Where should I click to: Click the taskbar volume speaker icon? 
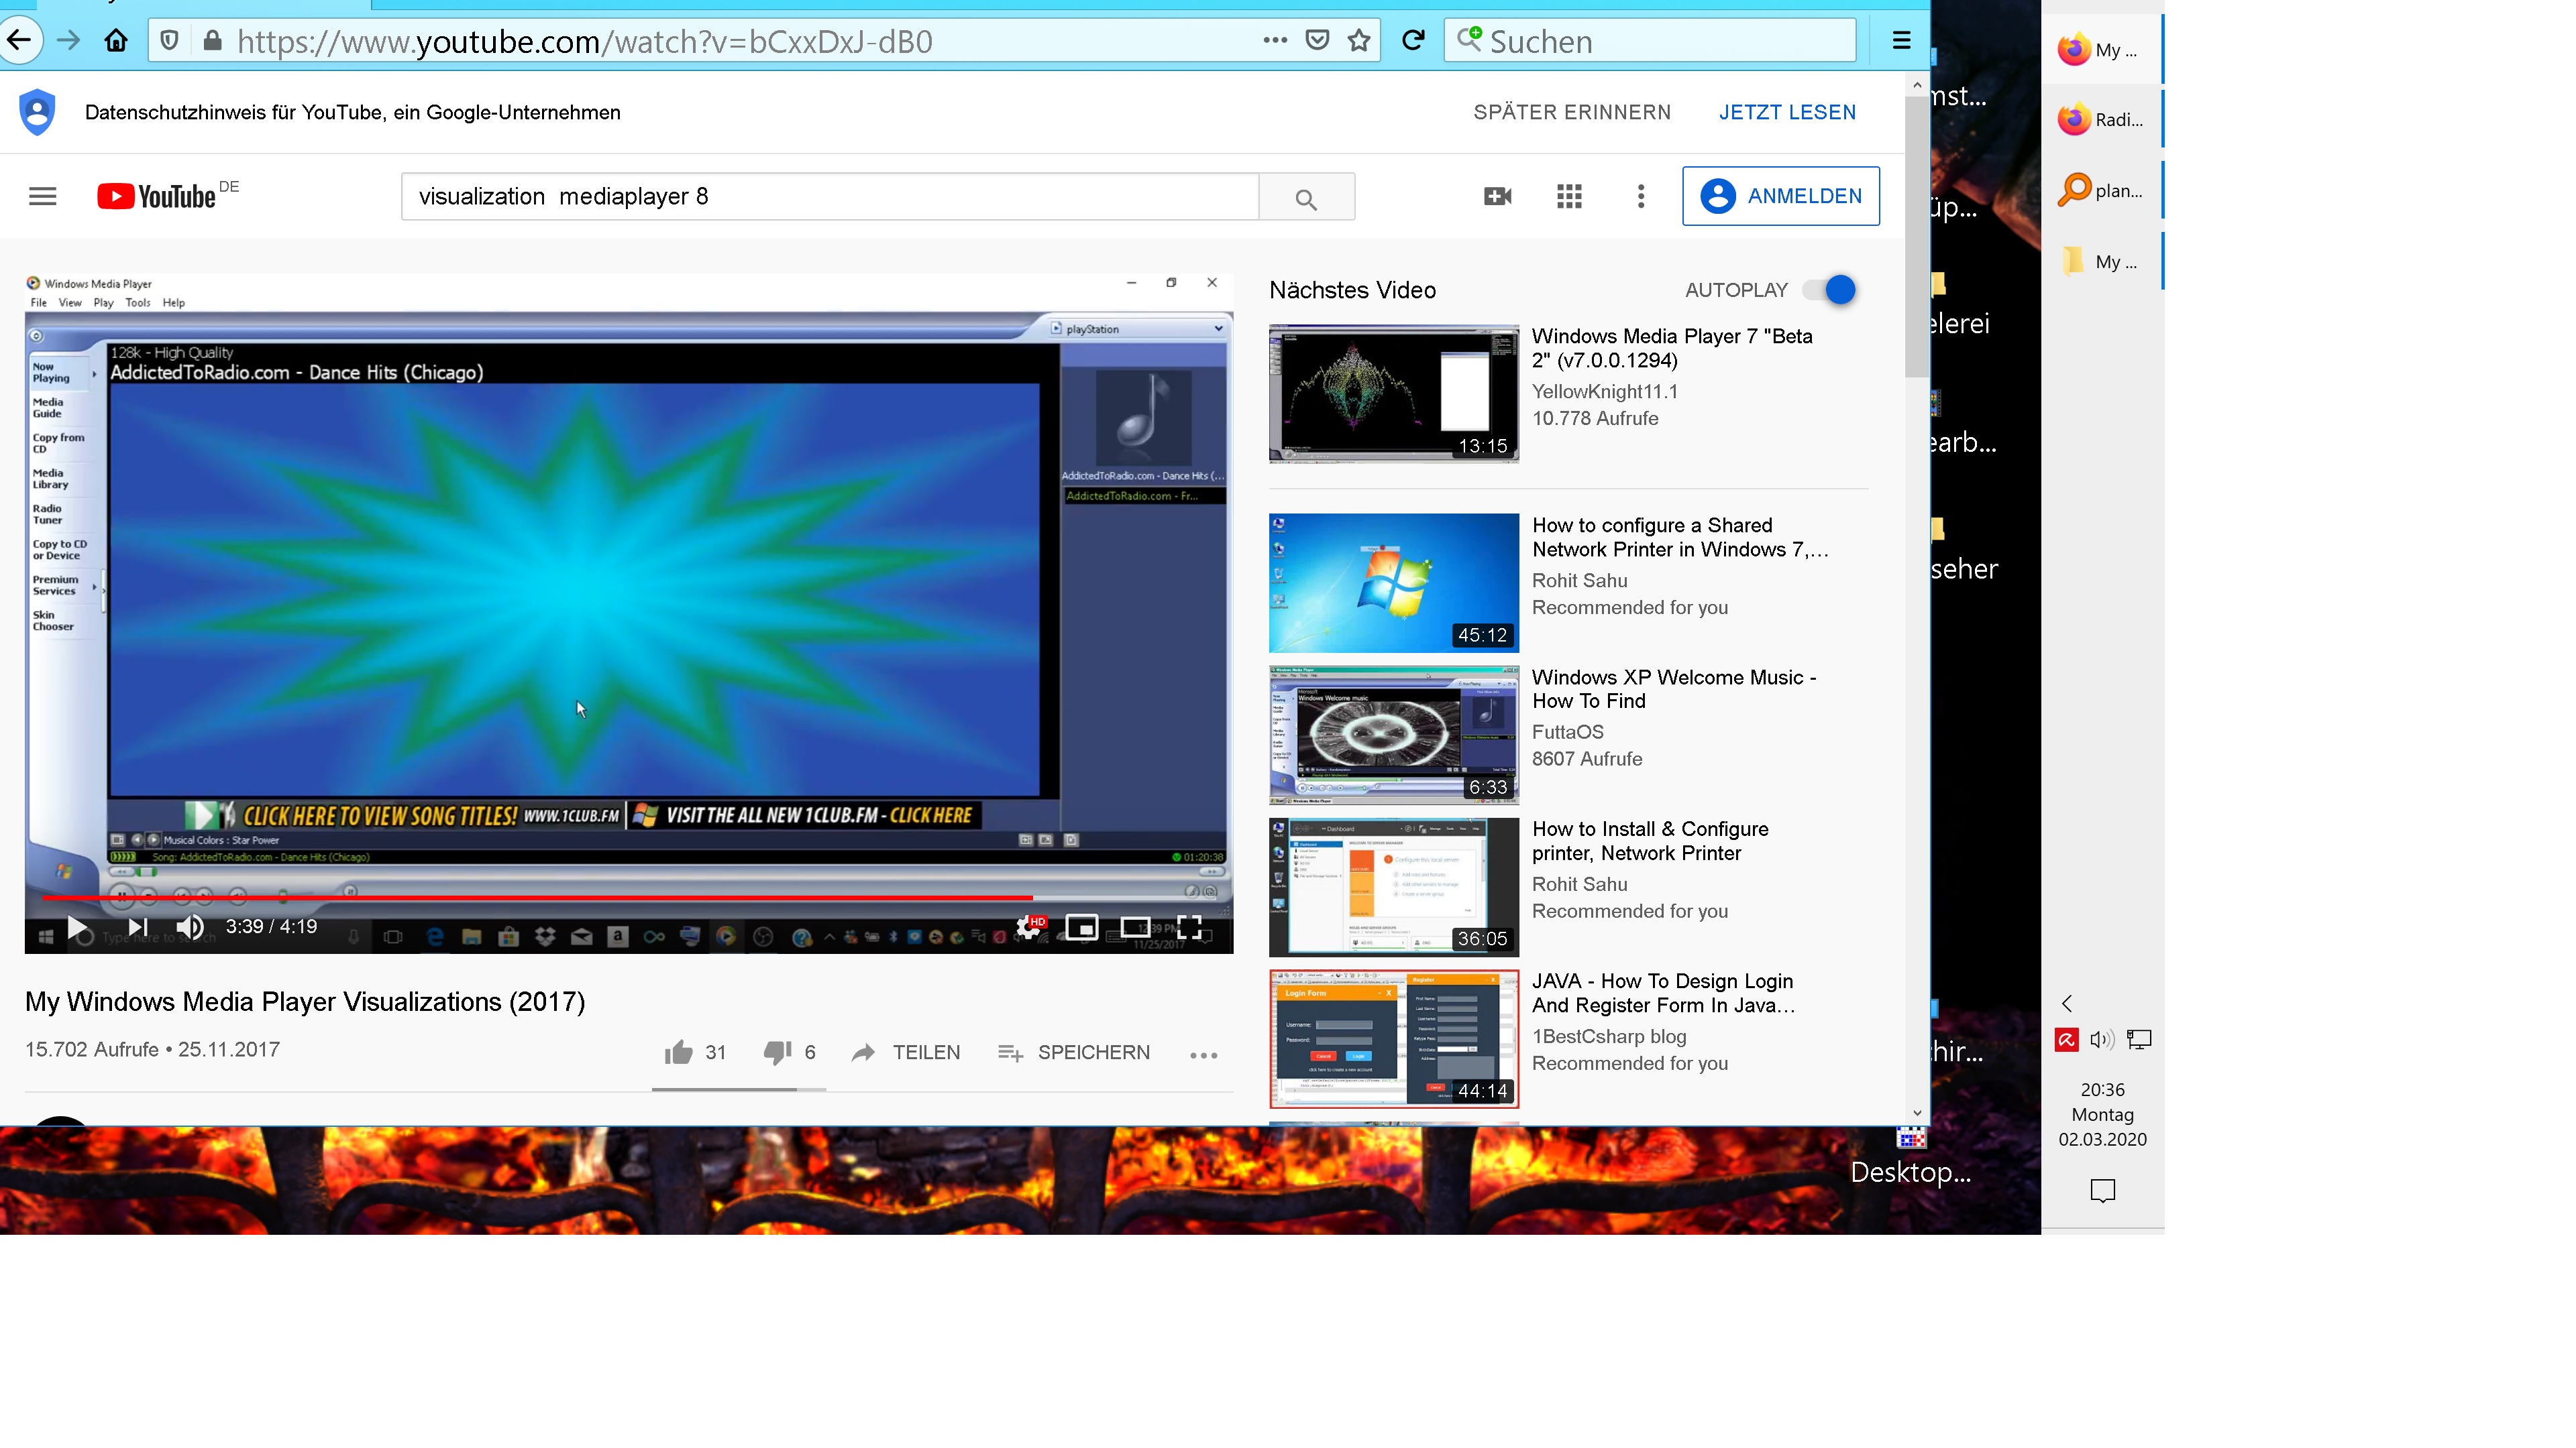[x=2102, y=1039]
